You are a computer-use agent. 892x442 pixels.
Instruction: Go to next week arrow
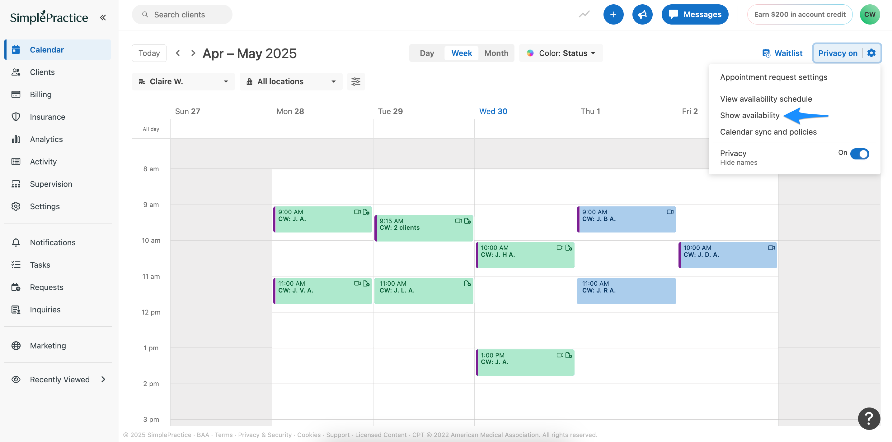tap(193, 53)
